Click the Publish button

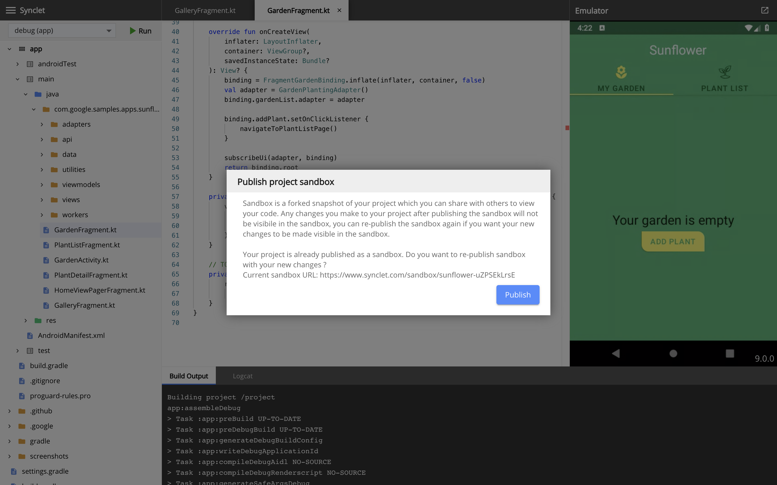[517, 295]
